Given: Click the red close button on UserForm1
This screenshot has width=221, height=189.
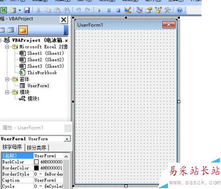Looking at the screenshot, I should (x=169, y=25).
